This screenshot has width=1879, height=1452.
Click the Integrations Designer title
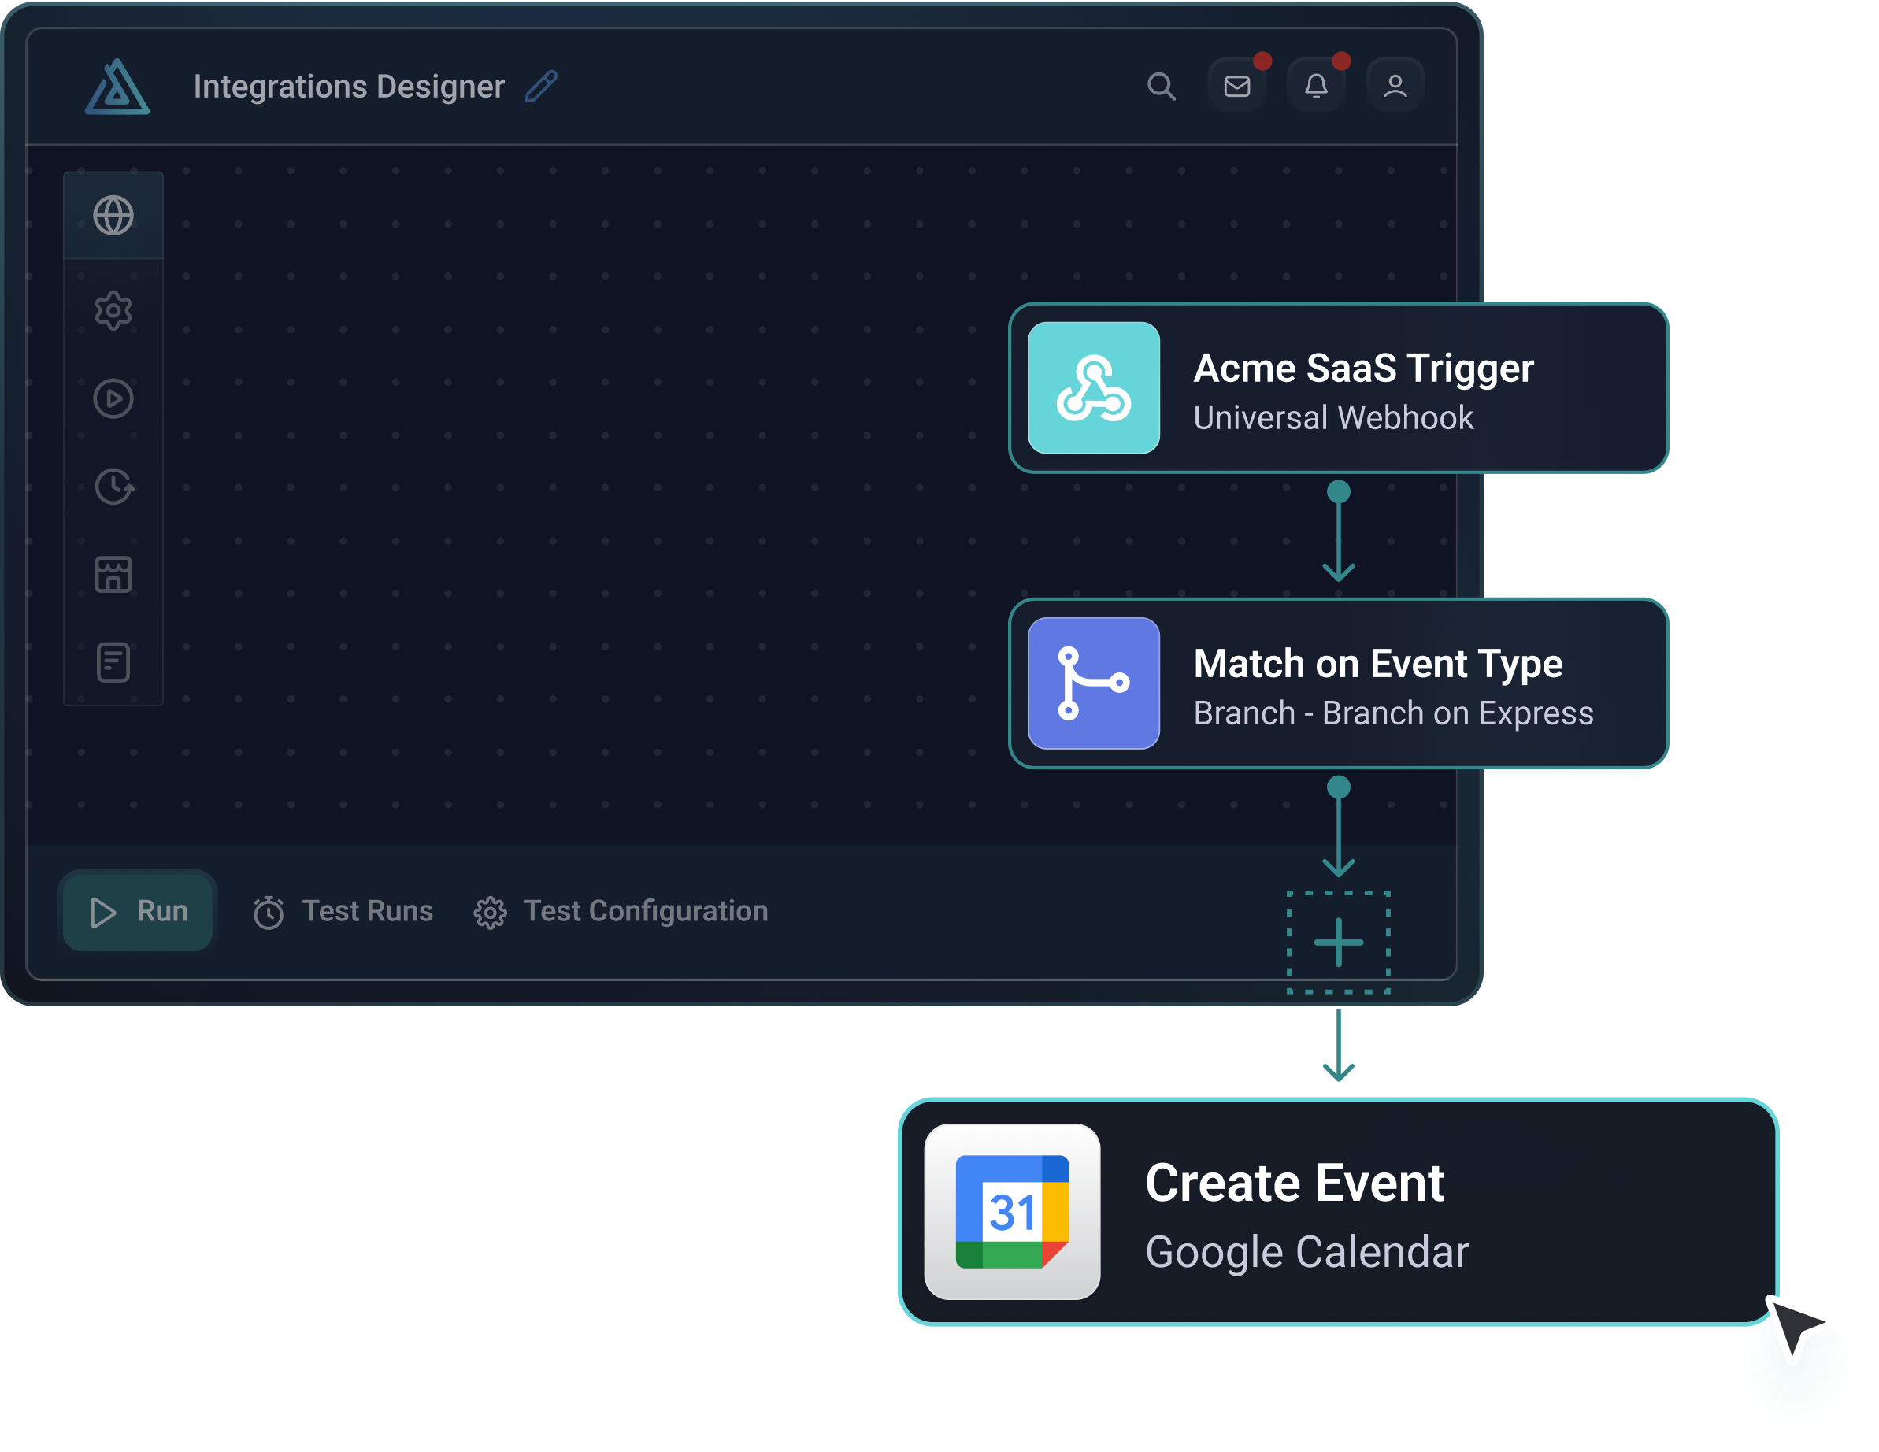[x=348, y=87]
